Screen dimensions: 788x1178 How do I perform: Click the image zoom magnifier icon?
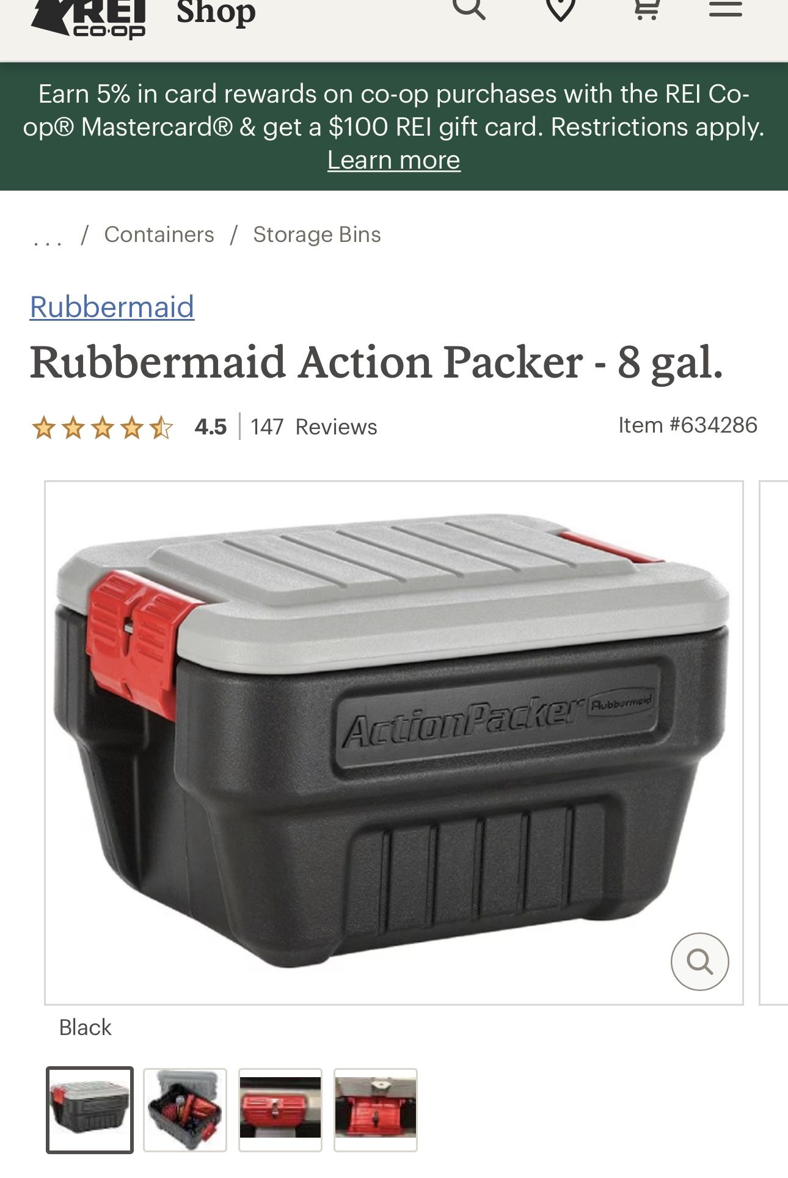pos(699,962)
